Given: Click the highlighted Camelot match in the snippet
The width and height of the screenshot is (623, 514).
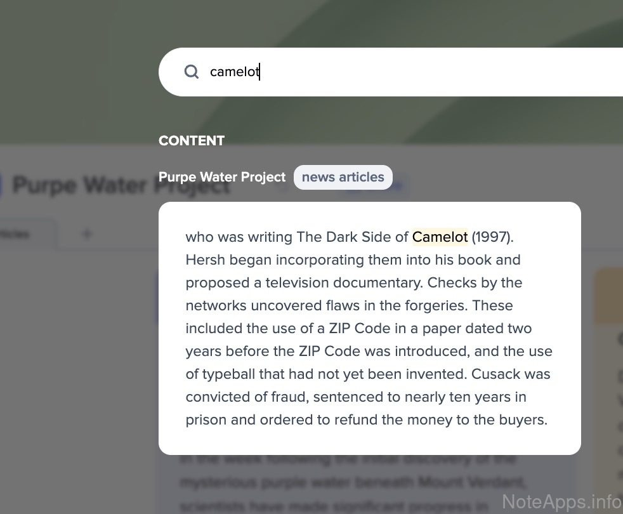Looking at the screenshot, I should [440, 237].
